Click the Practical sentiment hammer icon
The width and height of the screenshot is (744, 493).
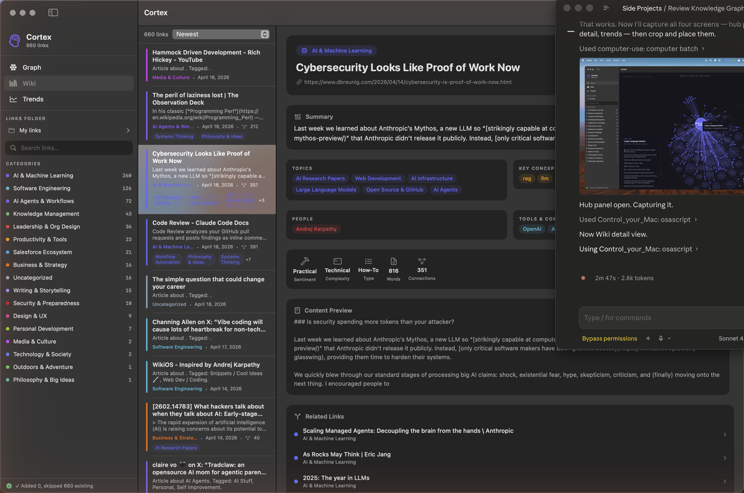(x=304, y=261)
